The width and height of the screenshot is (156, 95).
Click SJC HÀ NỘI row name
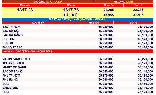point(11,31)
